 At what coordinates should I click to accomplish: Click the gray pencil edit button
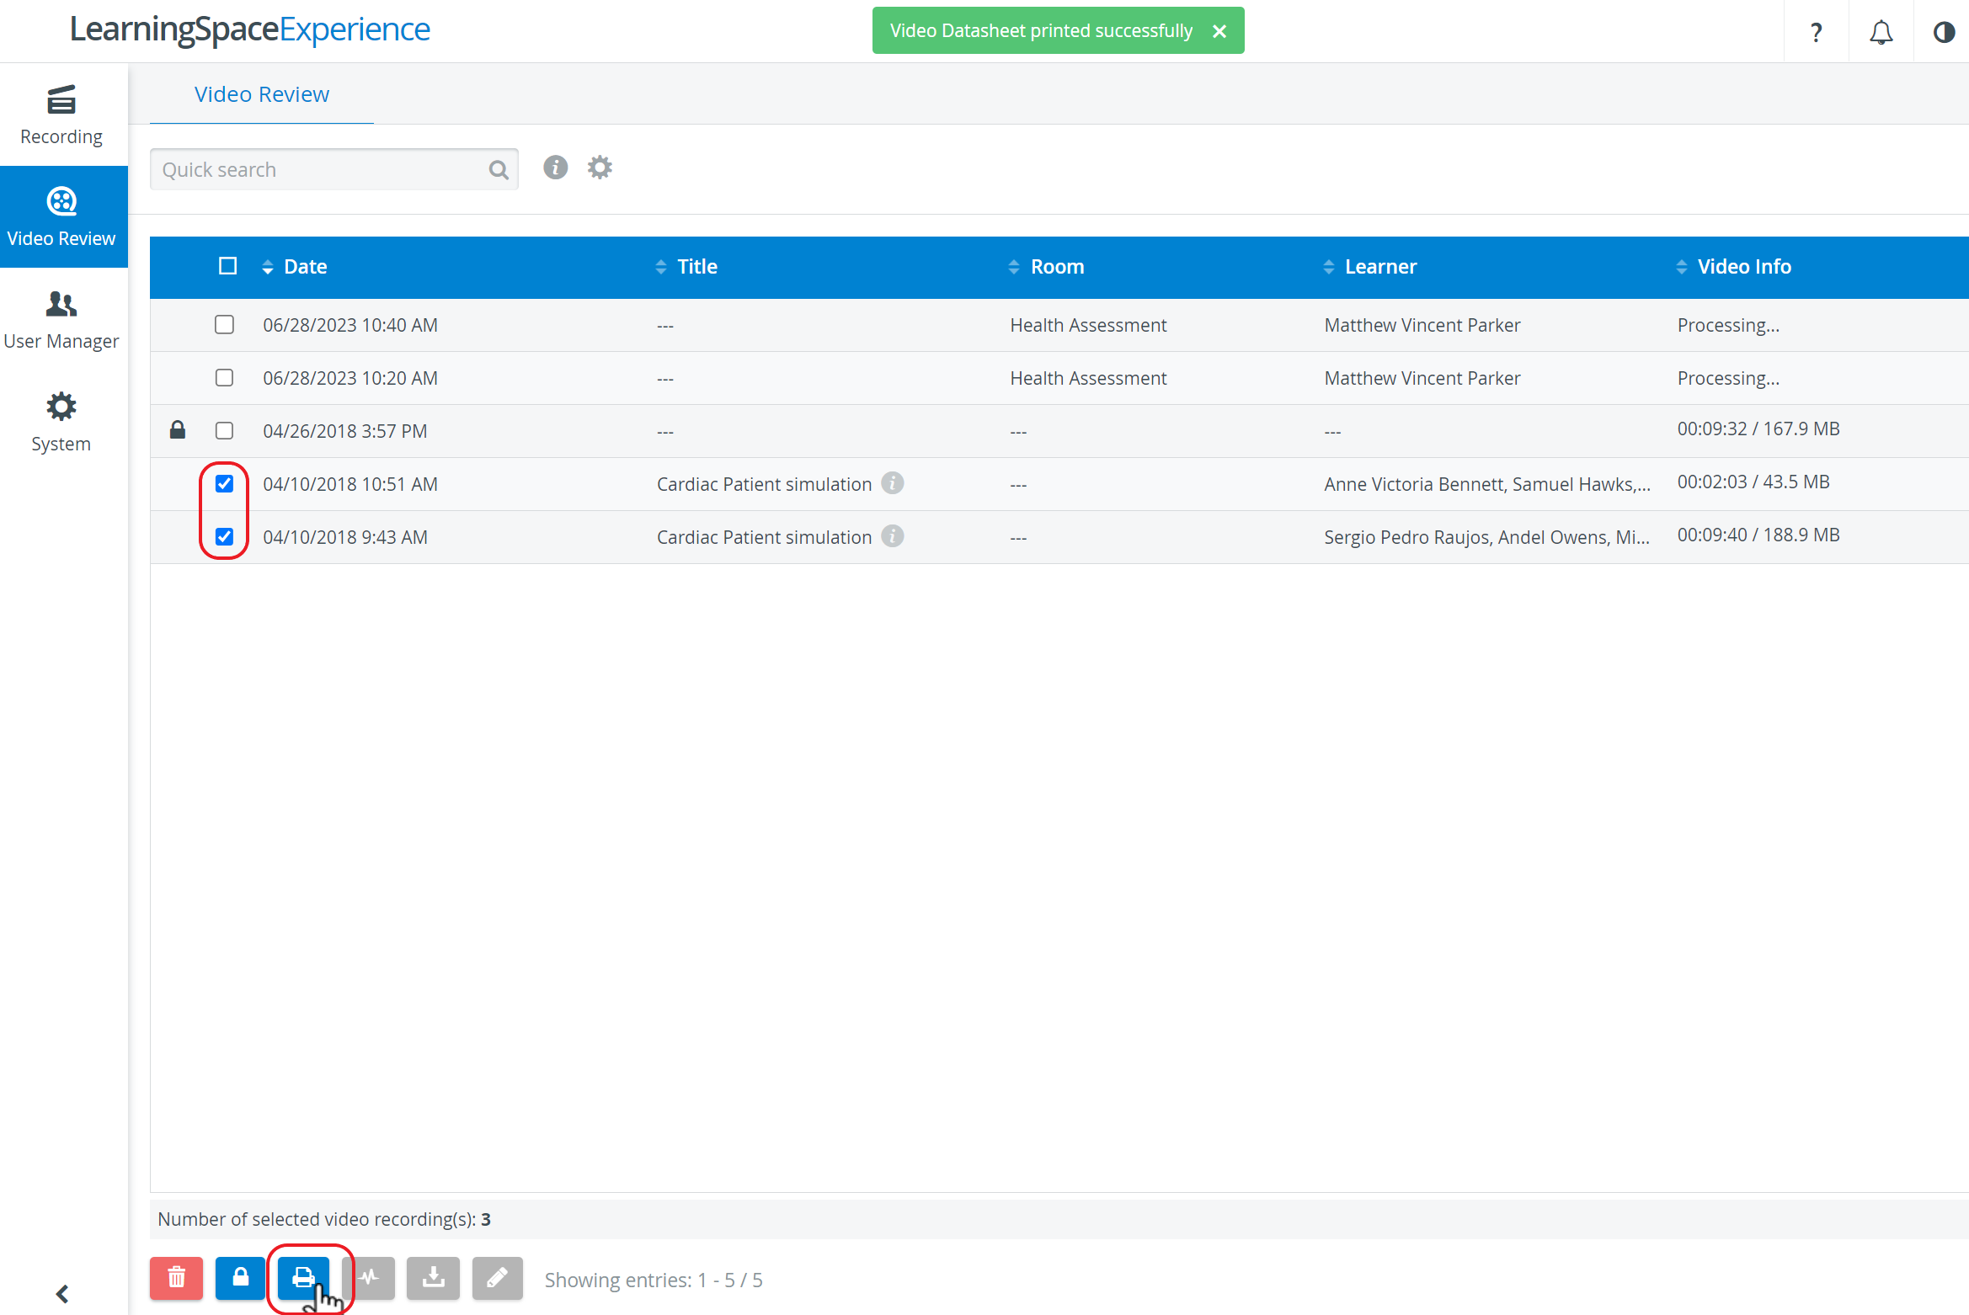(497, 1278)
